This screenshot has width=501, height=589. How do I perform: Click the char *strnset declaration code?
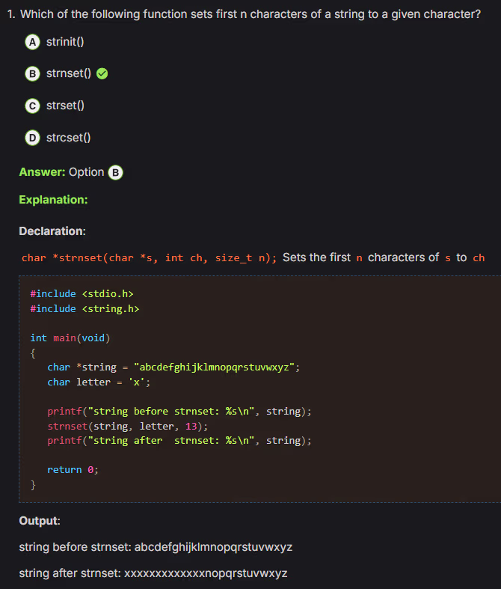[149, 258]
